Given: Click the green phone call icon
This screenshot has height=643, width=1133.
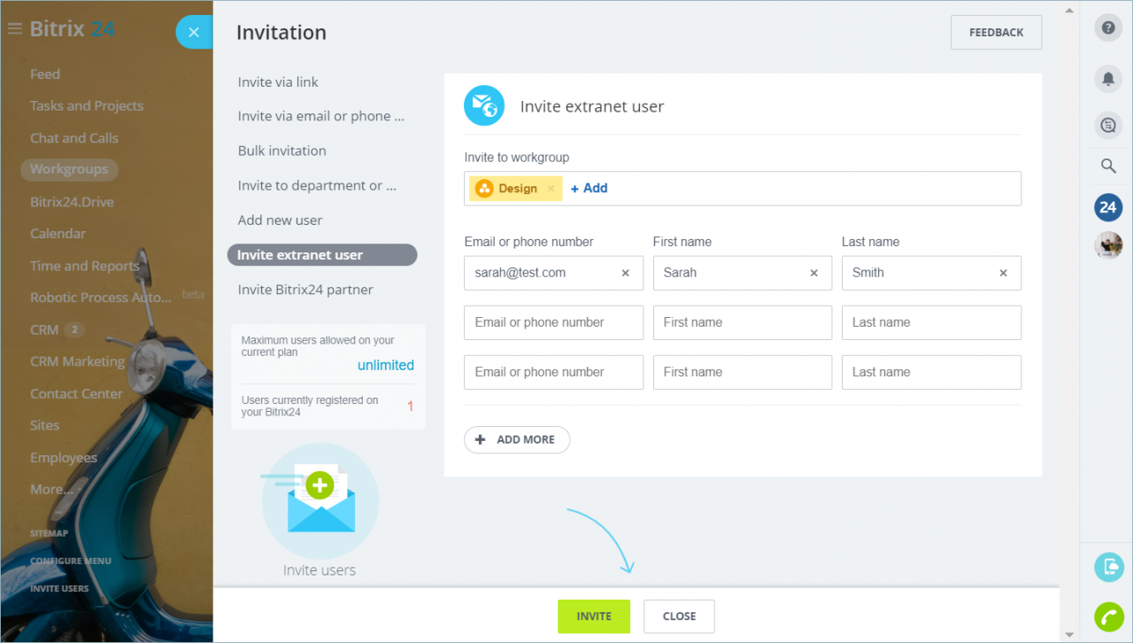Looking at the screenshot, I should [x=1108, y=616].
